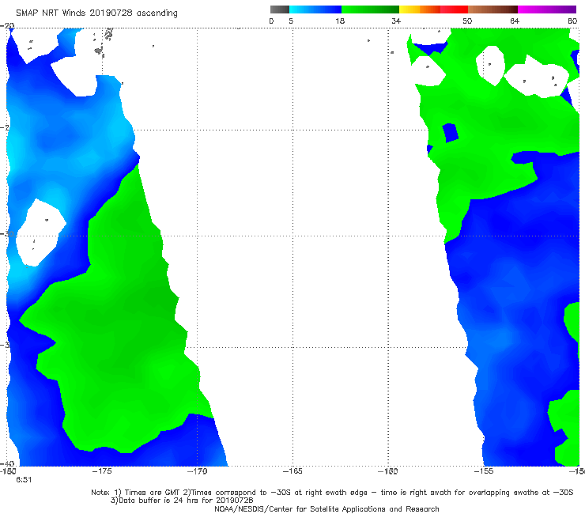Click the red segment of the color bar
This screenshot has width=585, height=514.
coord(454,9)
